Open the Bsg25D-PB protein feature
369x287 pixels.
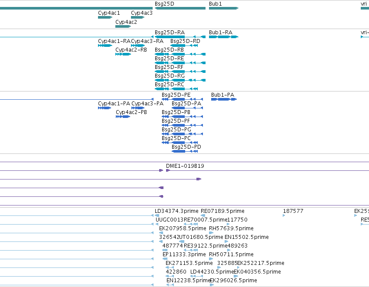(183, 117)
